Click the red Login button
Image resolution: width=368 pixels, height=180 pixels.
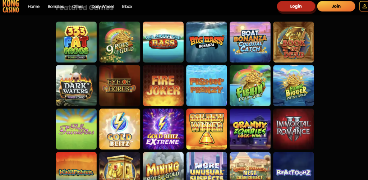tap(296, 6)
